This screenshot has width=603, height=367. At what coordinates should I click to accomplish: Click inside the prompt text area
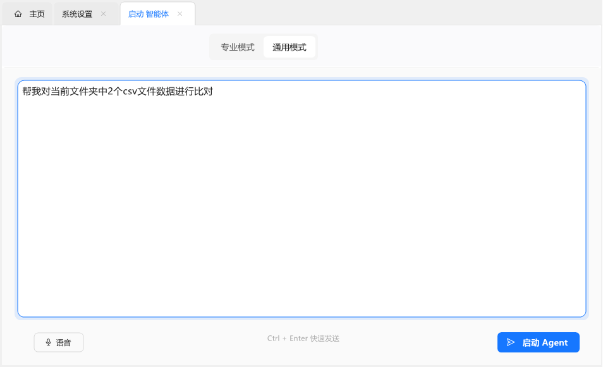301,196
